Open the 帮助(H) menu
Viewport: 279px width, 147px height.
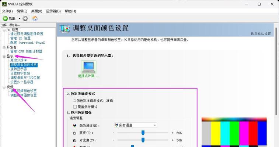click(x=70, y=11)
